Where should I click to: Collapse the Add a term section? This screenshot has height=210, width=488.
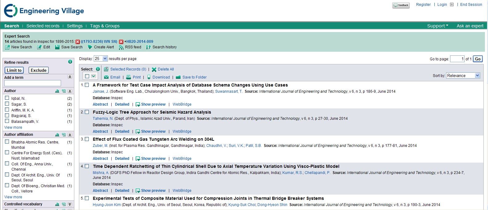tap(70, 77)
